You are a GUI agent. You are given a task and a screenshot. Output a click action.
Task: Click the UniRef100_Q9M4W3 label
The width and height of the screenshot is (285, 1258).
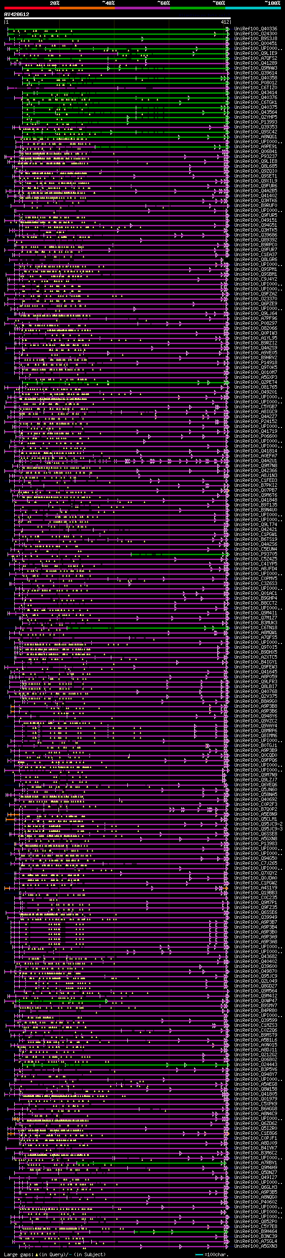[x=256, y=68]
